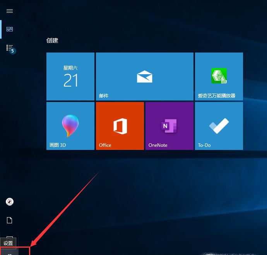The image size is (267, 255).
Task: Open the Documents folder icon
Action: tap(10, 220)
